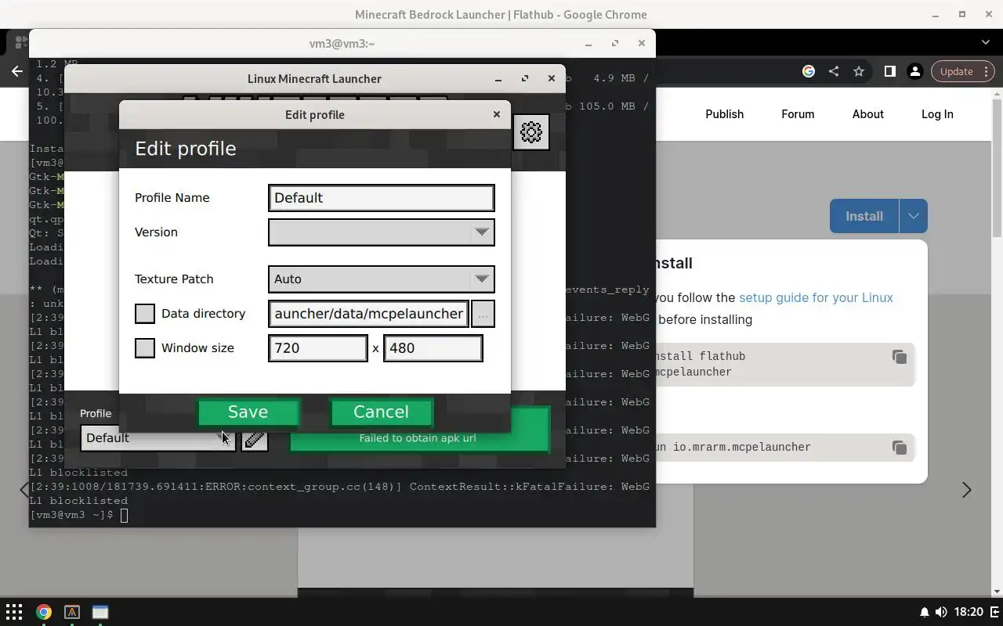Open launcher settings gear icon
The width and height of the screenshot is (1003, 626).
(x=531, y=132)
